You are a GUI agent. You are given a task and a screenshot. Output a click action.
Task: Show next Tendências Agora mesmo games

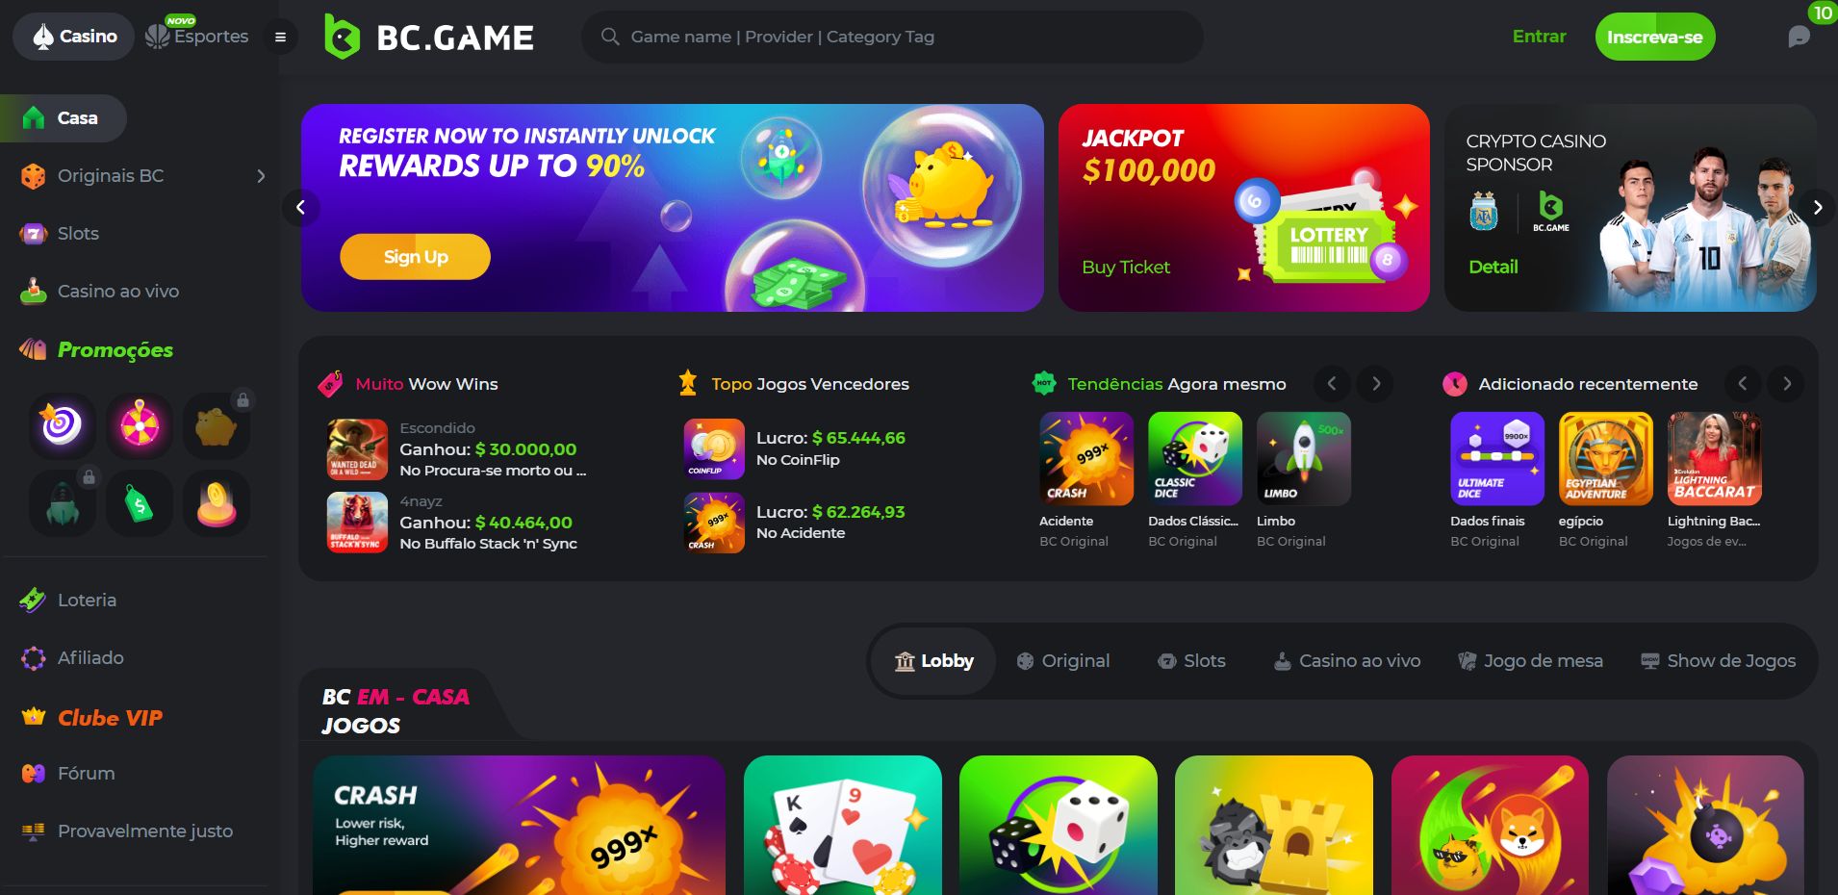(x=1376, y=384)
